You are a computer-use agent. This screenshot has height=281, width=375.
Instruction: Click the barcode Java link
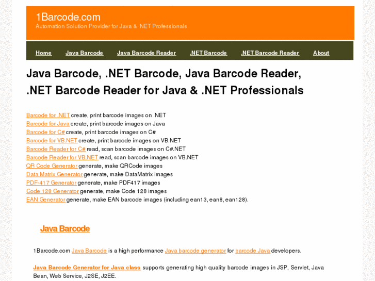click(253, 251)
